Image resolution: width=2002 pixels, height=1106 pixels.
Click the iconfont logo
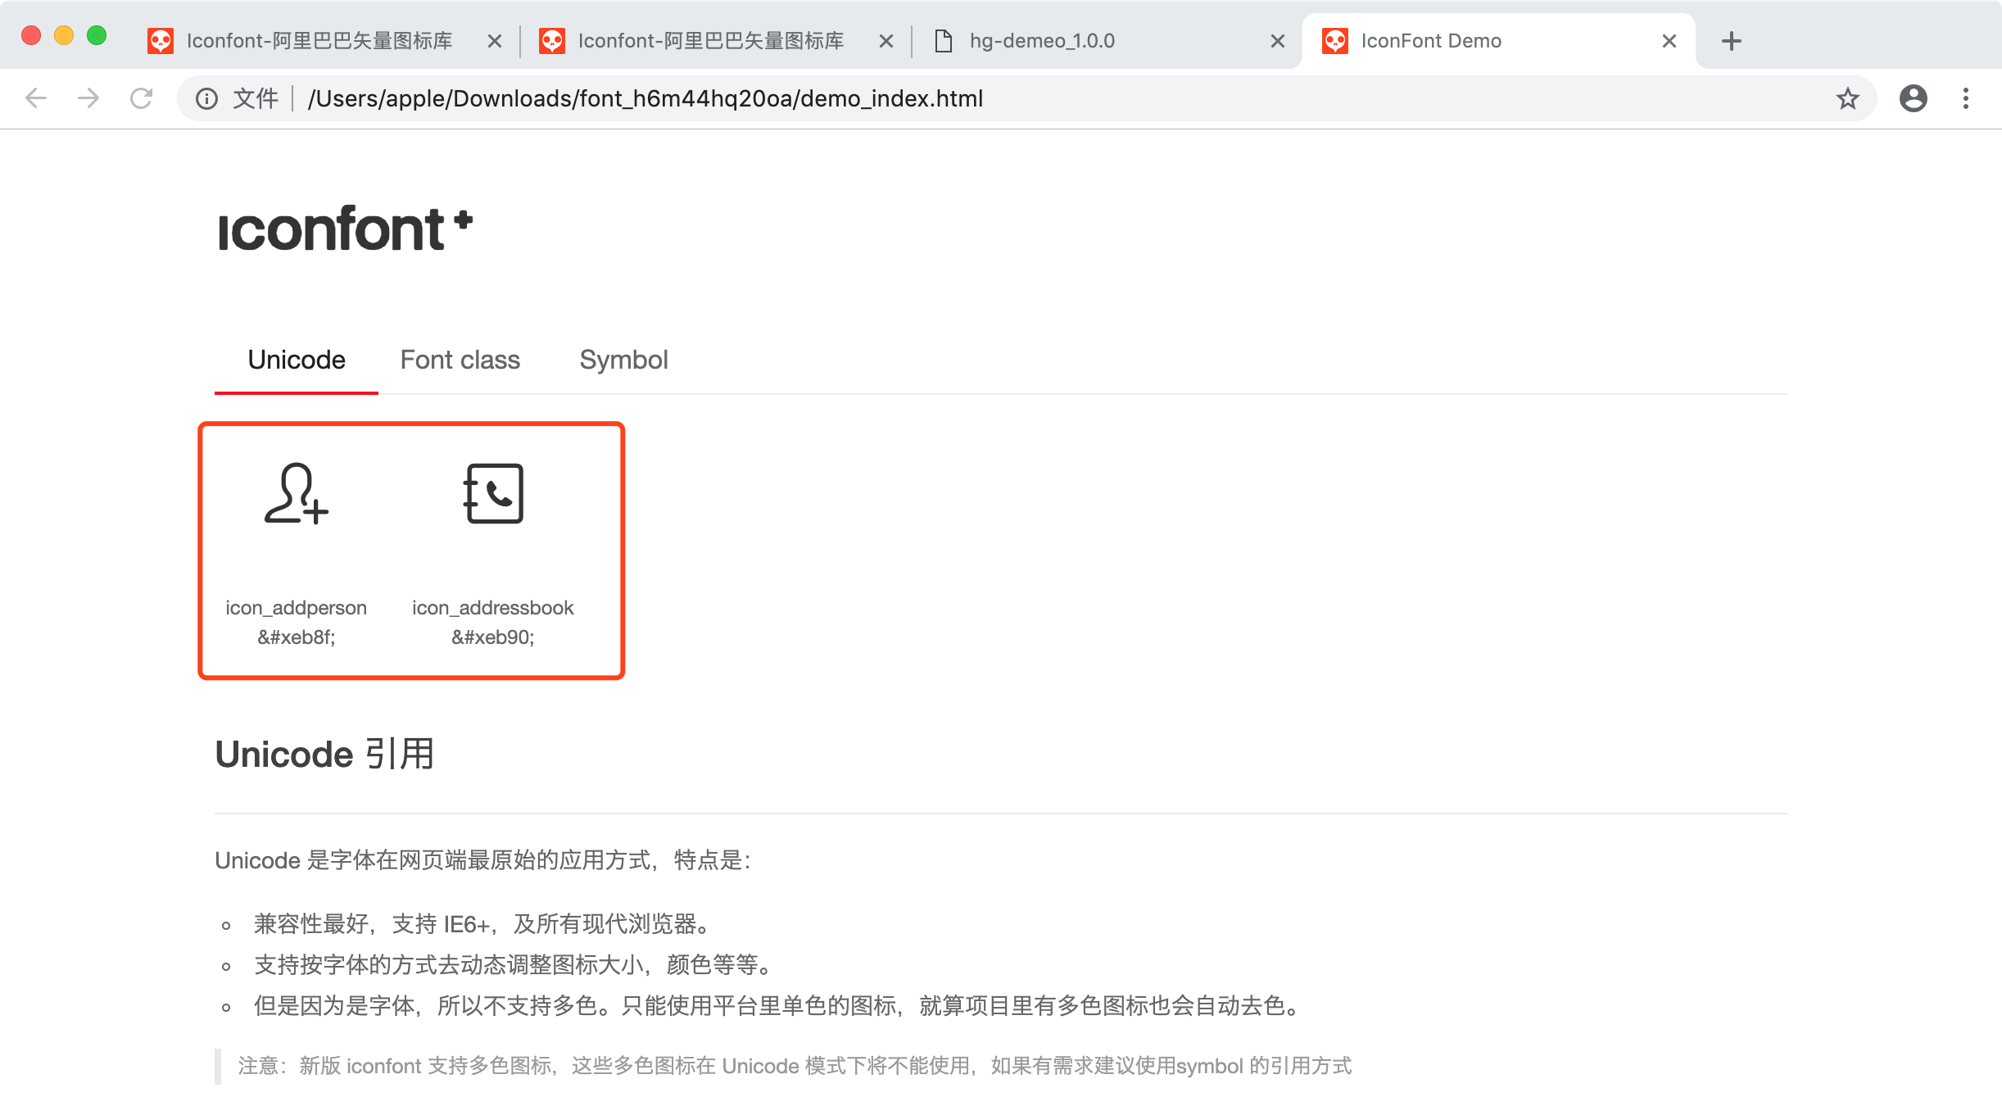click(344, 229)
